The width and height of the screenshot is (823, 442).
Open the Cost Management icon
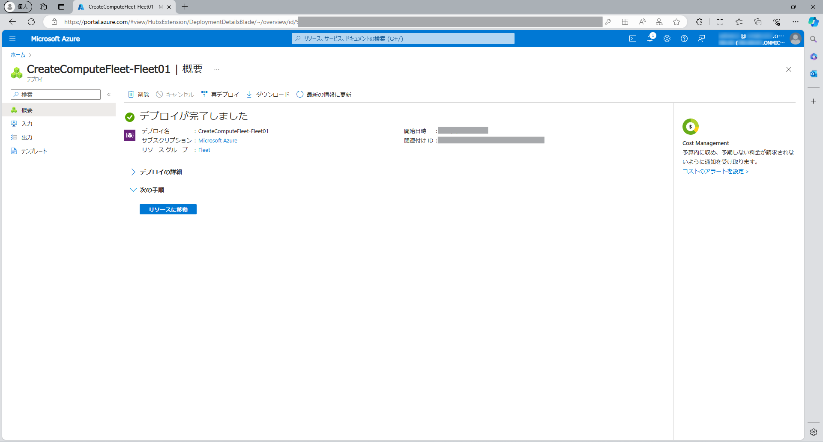pos(691,127)
